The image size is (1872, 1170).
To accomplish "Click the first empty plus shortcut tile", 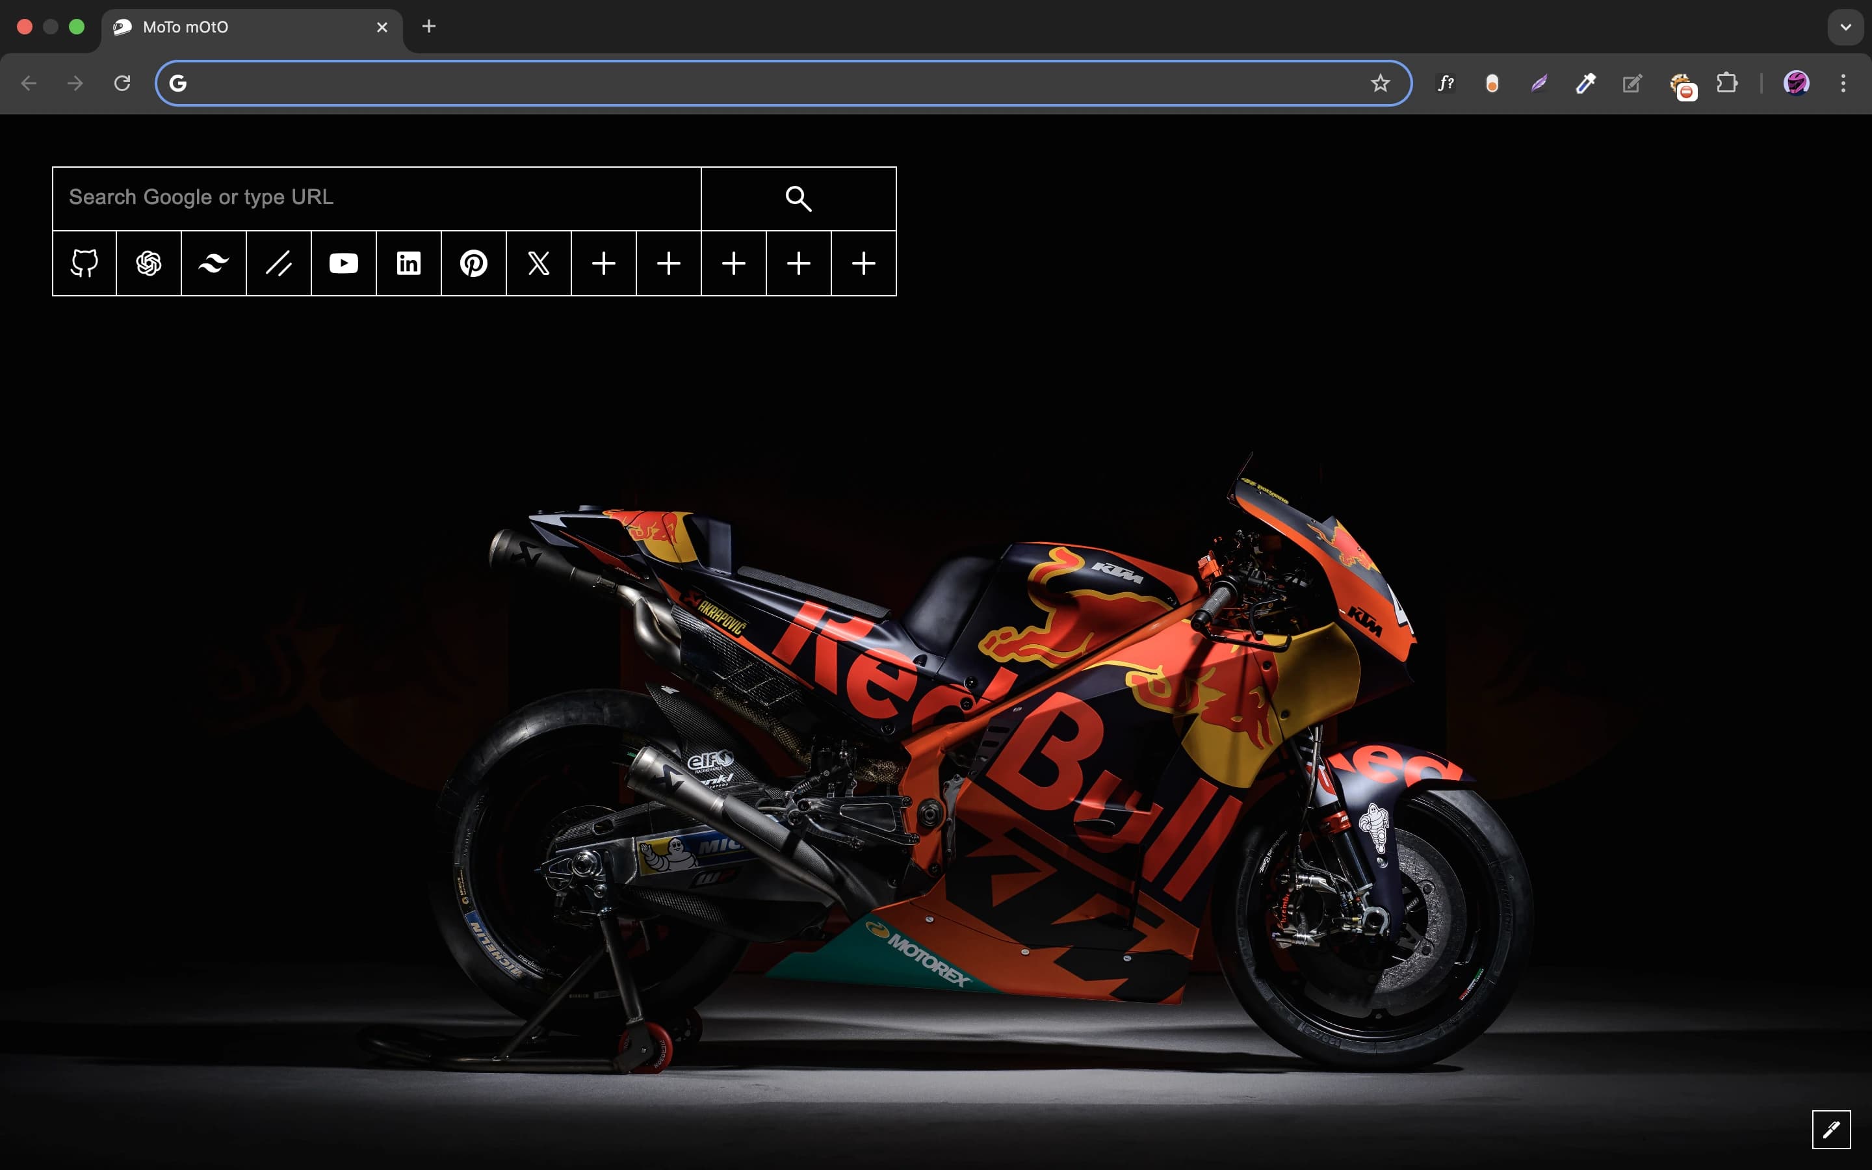I will click(603, 263).
